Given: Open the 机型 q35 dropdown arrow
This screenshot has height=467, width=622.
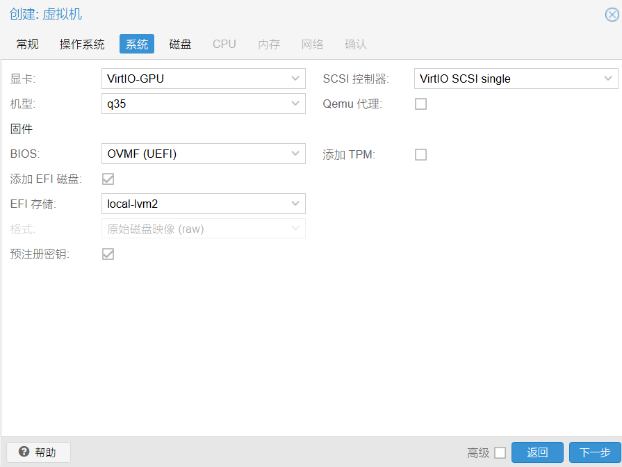Looking at the screenshot, I should (x=296, y=104).
